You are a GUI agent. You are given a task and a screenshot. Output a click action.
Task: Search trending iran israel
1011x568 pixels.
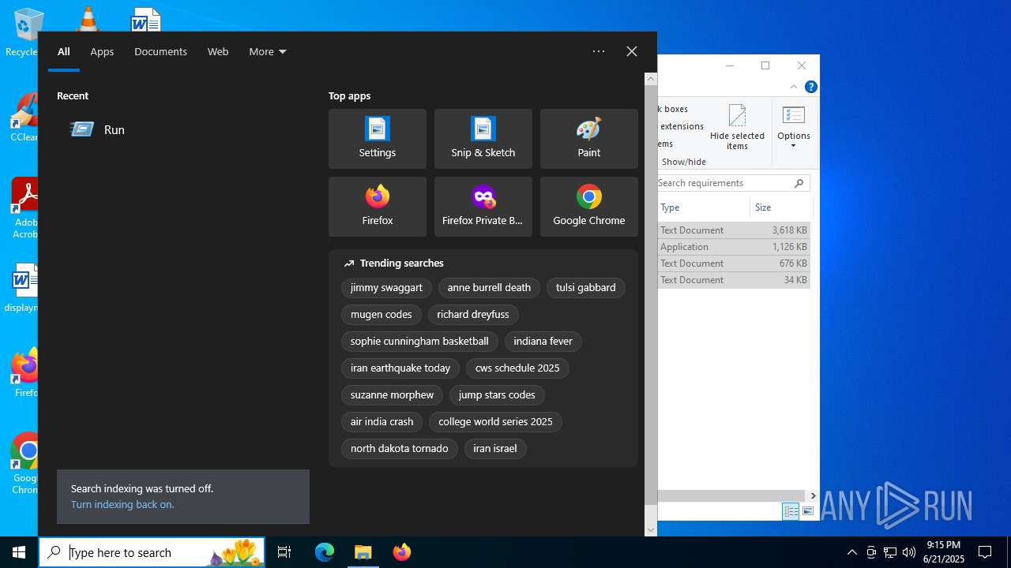(x=494, y=449)
